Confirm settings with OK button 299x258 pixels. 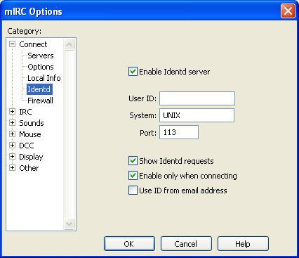129,244
